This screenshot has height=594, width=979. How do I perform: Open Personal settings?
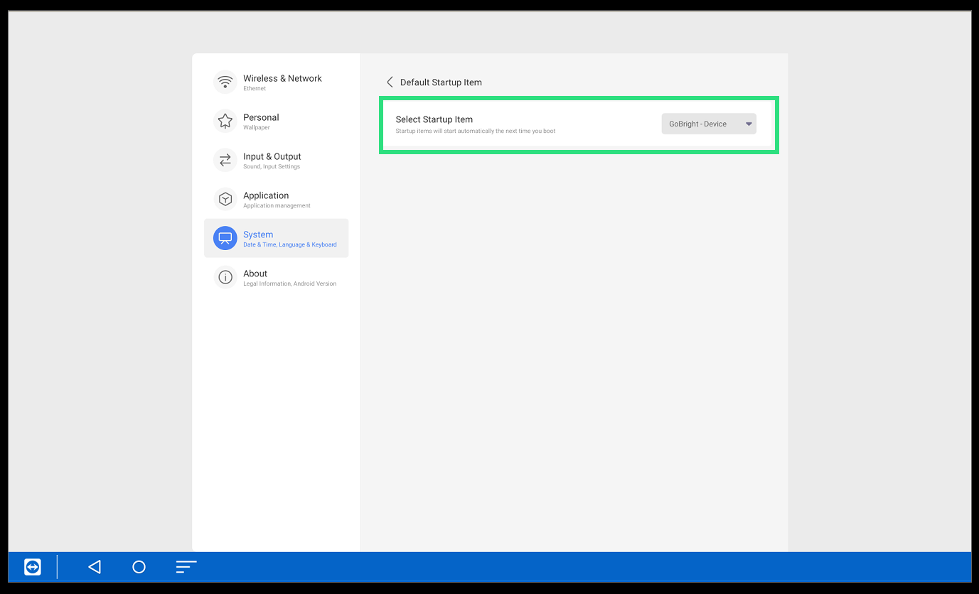point(276,121)
